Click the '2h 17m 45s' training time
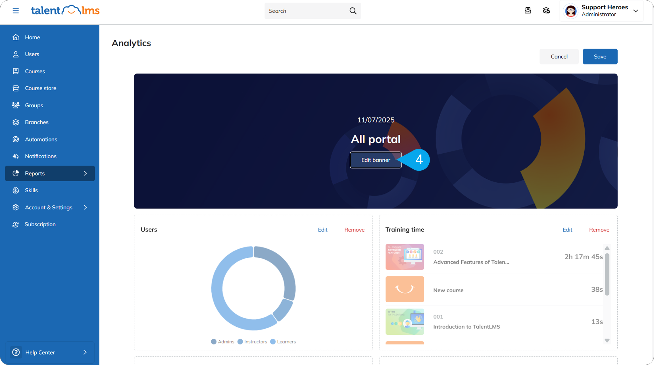 (583, 257)
